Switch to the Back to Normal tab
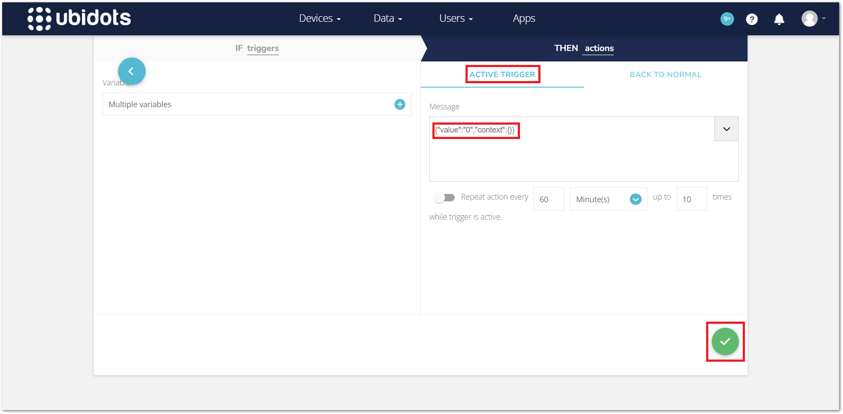 pyautogui.click(x=665, y=75)
